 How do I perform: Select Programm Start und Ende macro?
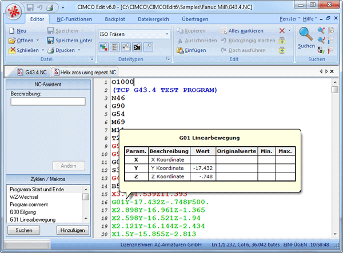(45, 189)
